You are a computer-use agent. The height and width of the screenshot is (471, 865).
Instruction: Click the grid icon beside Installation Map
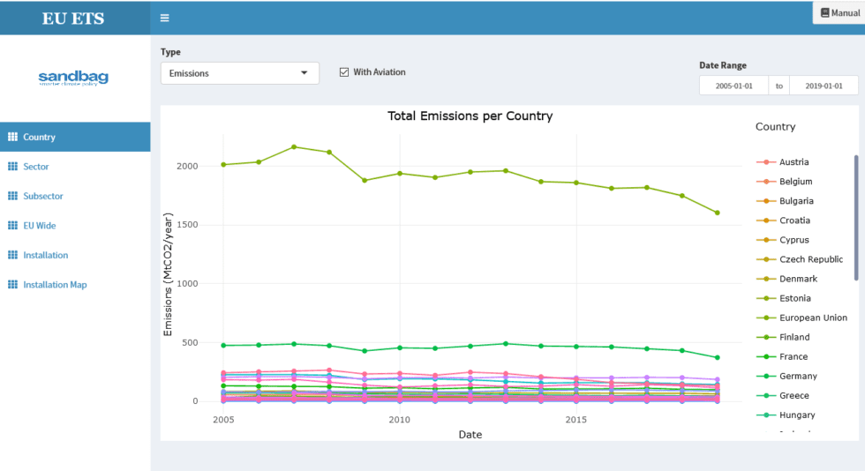[12, 285]
